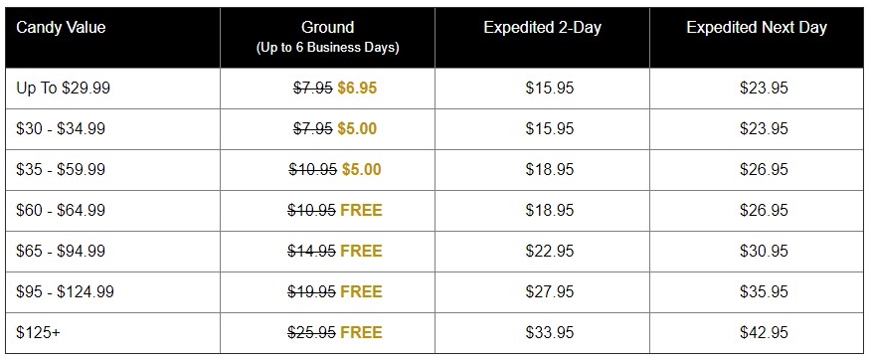This screenshot has width=870, height=361.
Task: Click the $22.95 Expedited 2-Day price
Action: point(549,251)
